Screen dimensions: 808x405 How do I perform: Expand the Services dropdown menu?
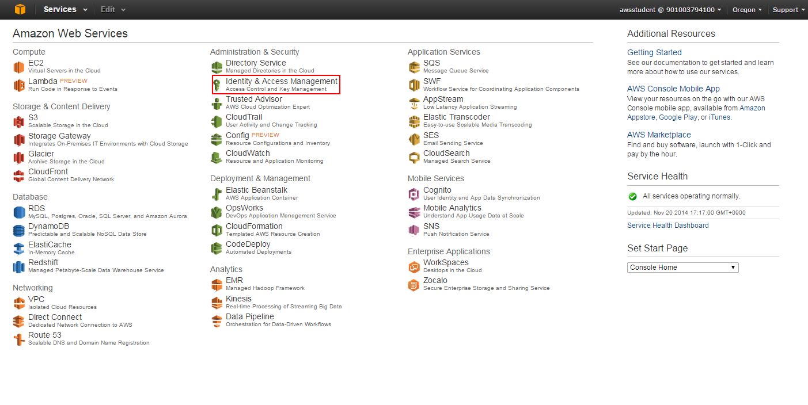pyautogui.click(x=66, y=9)
